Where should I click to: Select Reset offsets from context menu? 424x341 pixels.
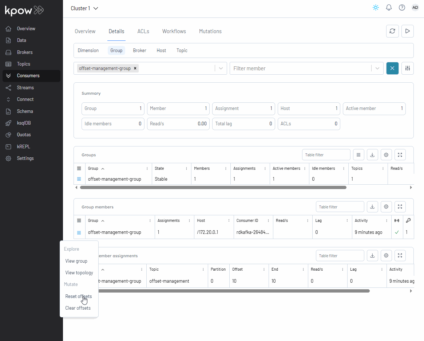click(78, 296)
